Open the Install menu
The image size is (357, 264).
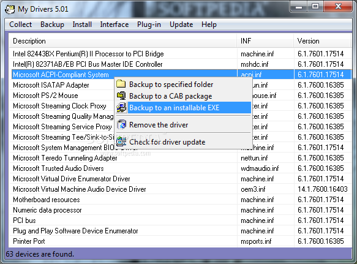(82, 25)
